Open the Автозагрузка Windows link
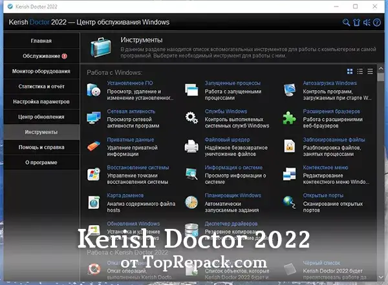This screenshot has height=285, width=388. 330,83
